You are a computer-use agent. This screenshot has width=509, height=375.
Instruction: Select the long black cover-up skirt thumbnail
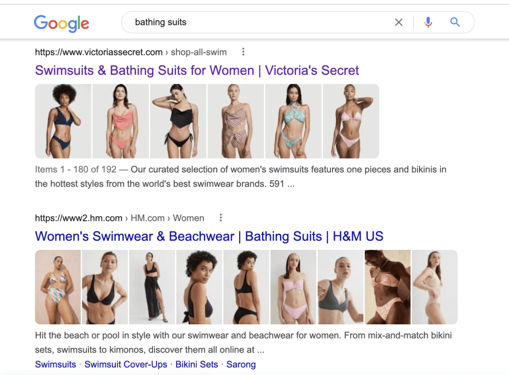tap(152, 287)
